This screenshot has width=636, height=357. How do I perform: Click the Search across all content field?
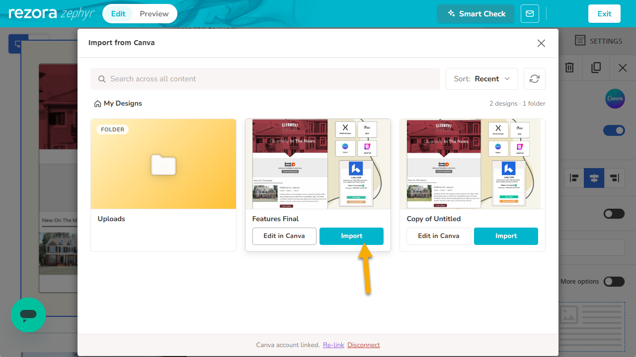click(x=265, y=79)
